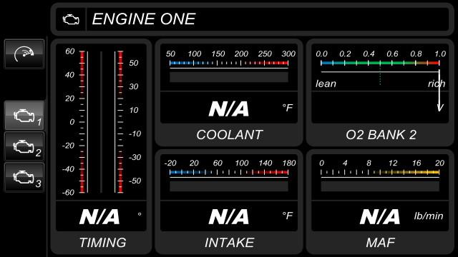
Task: Open the TIMING gauge panel
Action: click(101, 146)
